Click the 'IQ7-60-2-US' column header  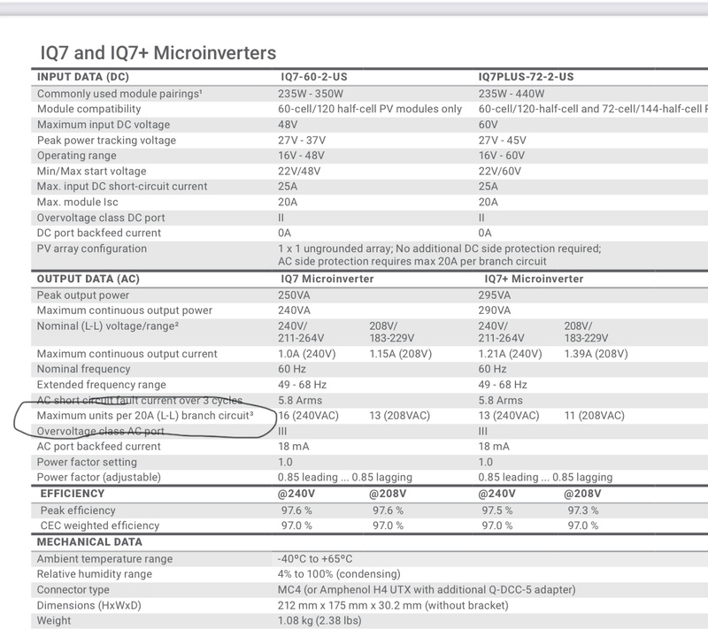click(314, 77)
